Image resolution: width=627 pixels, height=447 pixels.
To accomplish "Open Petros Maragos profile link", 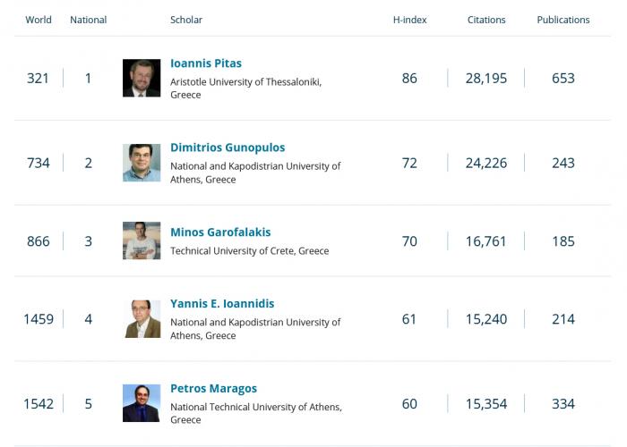I will [x=213, y=388].
